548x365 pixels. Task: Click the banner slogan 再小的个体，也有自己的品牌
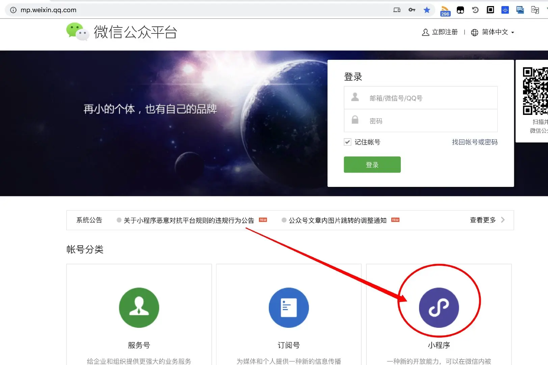click(150, 109)
